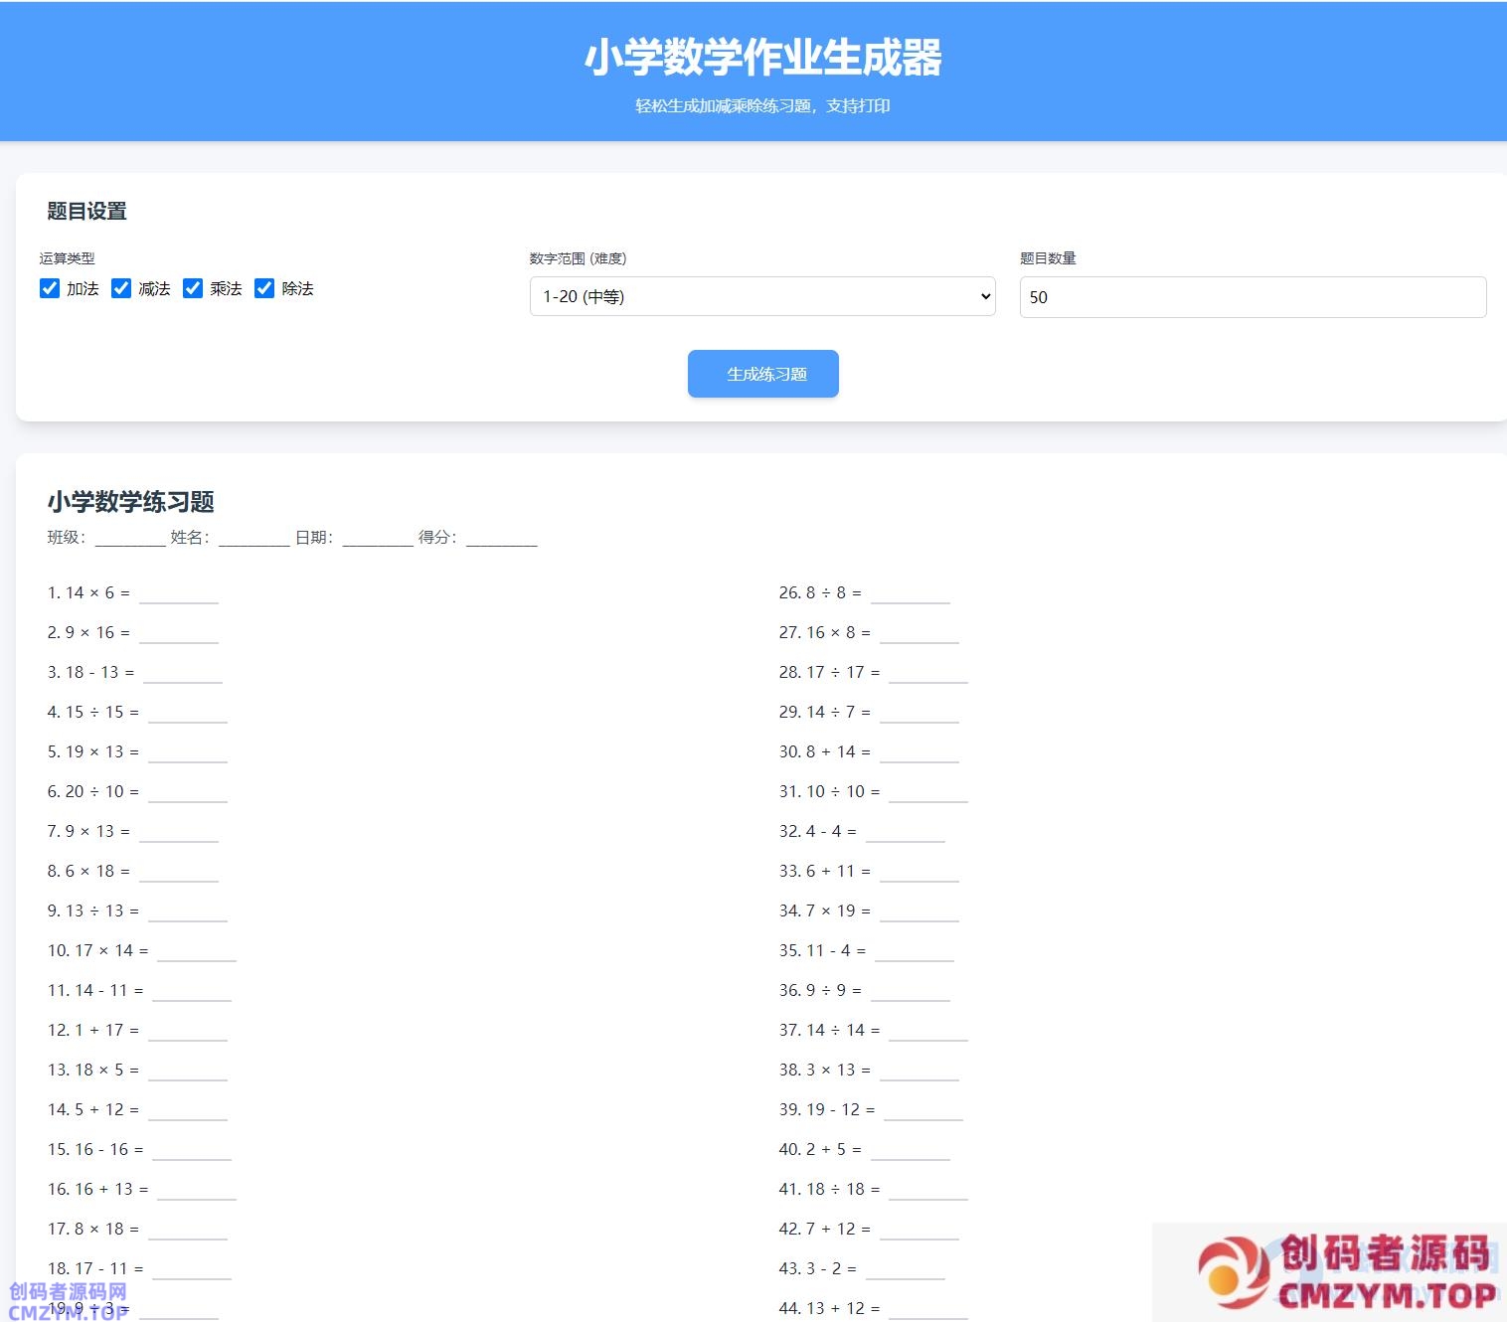
Task: Toggle the 除法 checkbox
Action: pos(264,288)
